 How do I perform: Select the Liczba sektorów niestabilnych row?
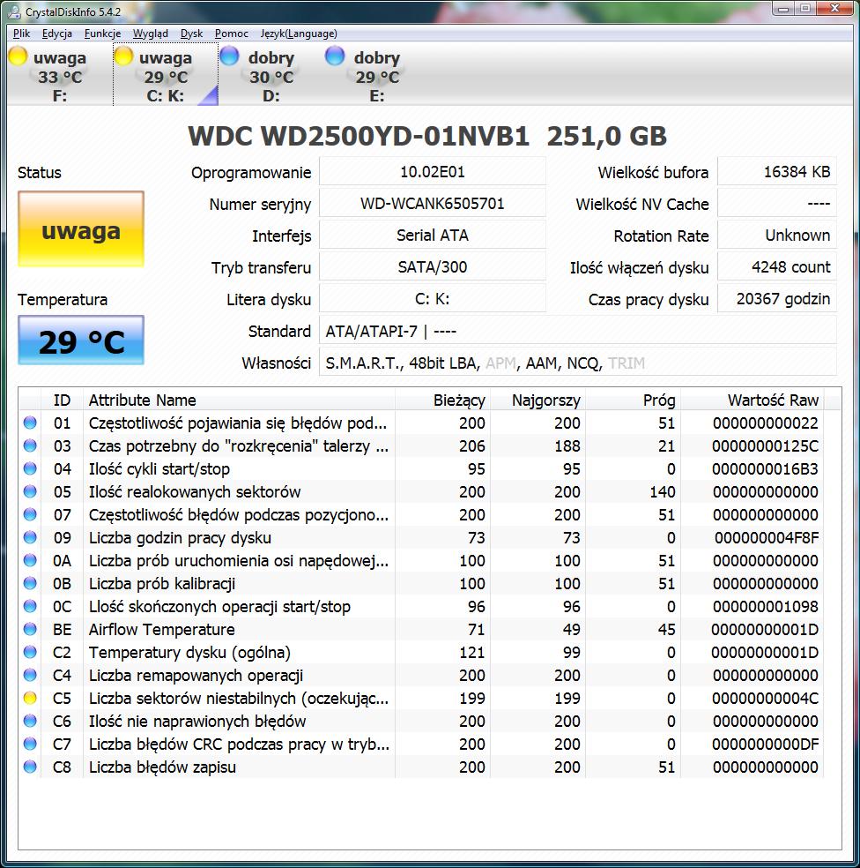click(x=421, y=698)
